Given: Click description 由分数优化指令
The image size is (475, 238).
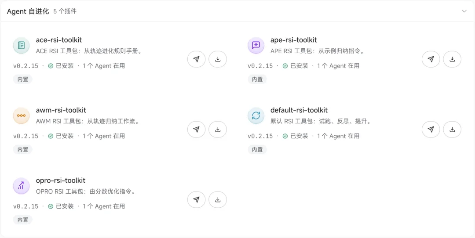Looking at the screenshot, I should coord(113,191).
